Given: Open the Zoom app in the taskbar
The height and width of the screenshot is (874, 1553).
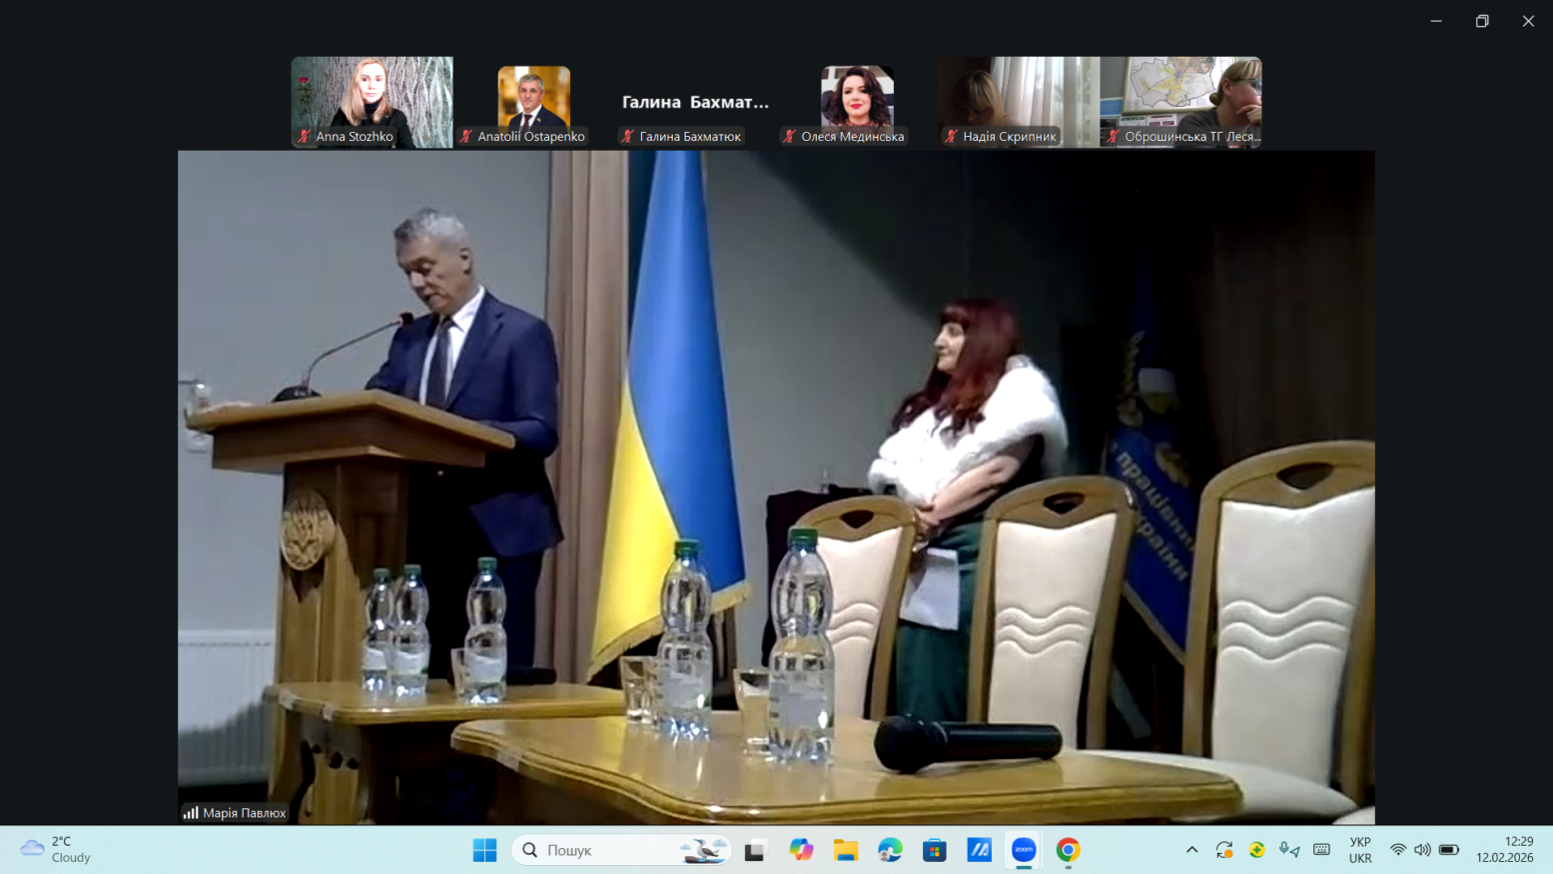Looking at the screenshot, I should [1023, 850].
